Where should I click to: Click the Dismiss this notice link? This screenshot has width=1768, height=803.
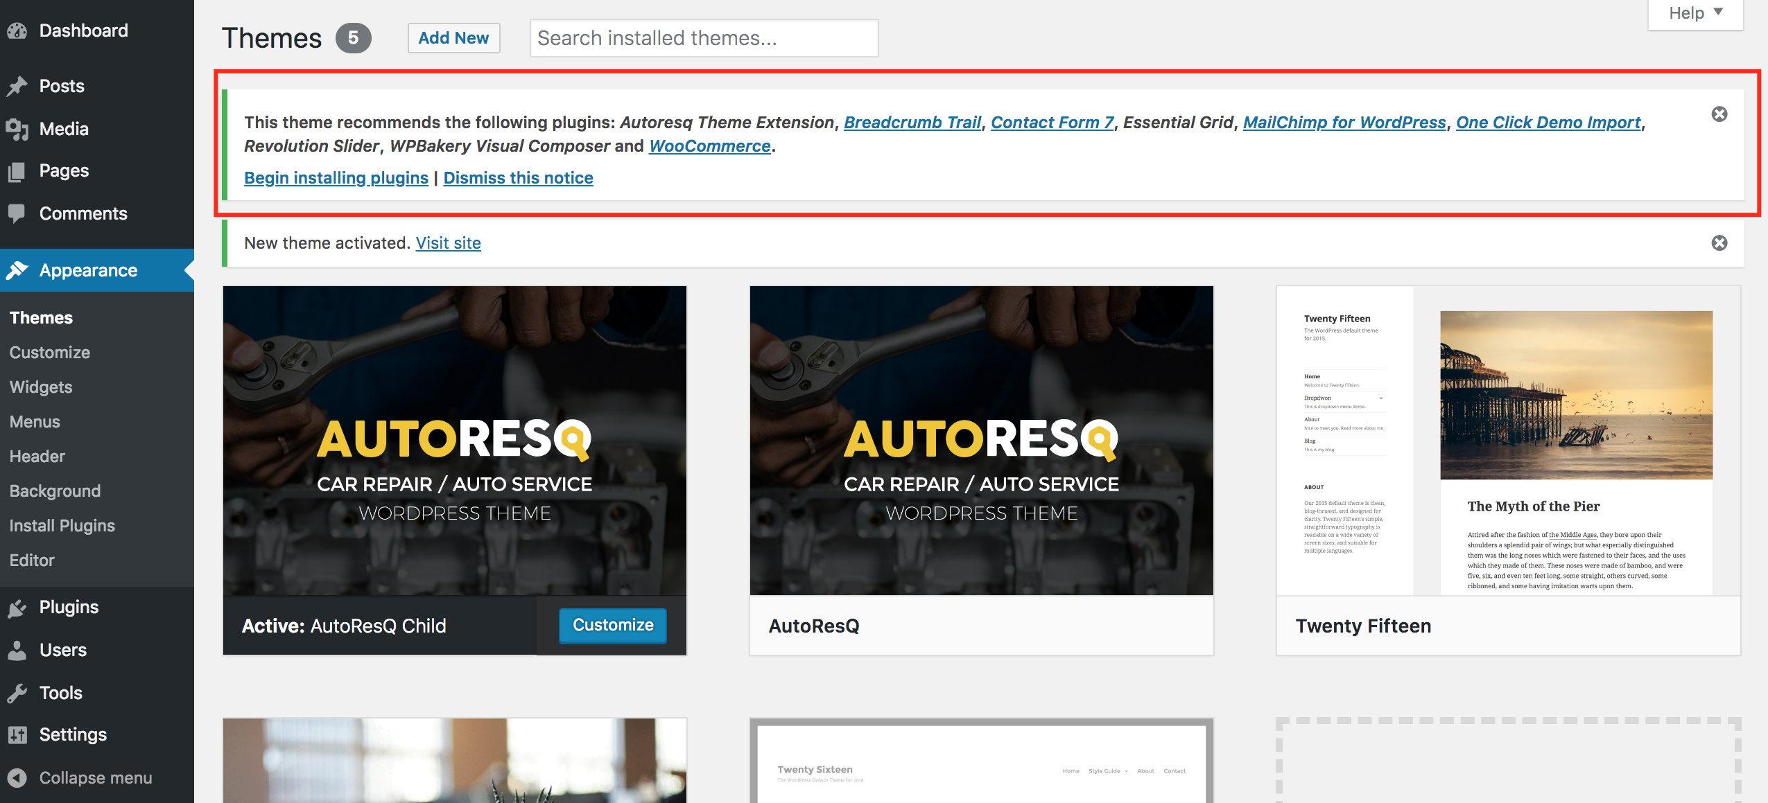tap(519, 178)
